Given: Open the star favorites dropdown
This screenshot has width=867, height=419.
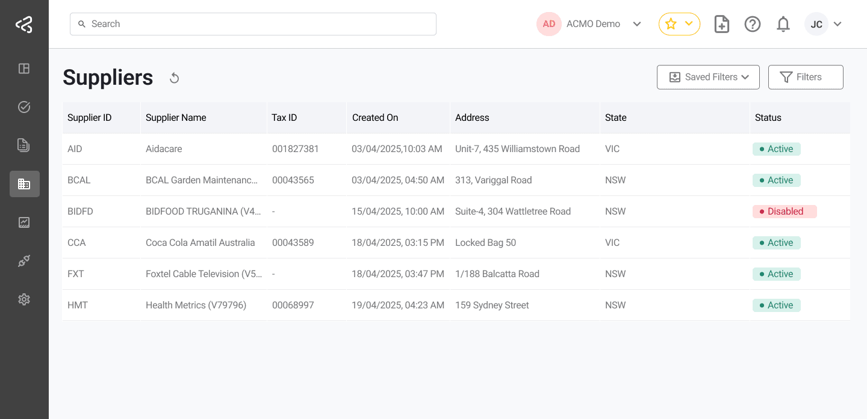Looking at the screenshot, I should [679, 24].
